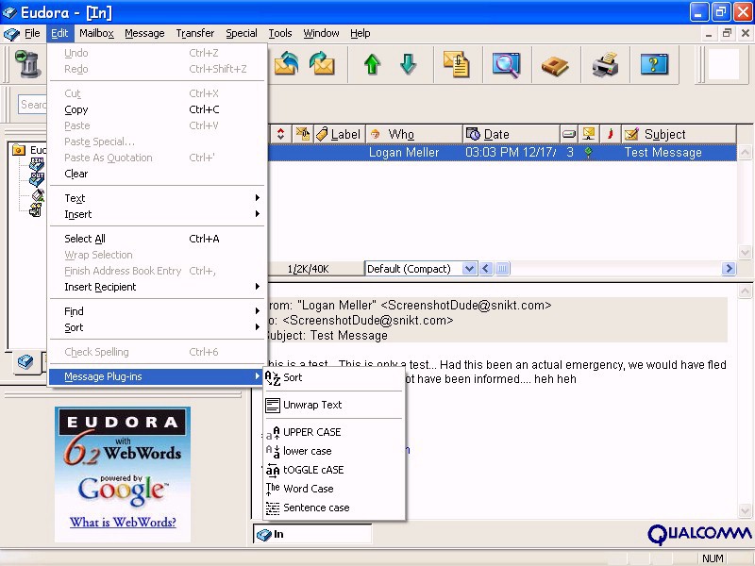This screenshot has width=755, height=566.
Task: Click the 1/2K/40K mailbox size indicator
Action: click(x=309, y=269)
